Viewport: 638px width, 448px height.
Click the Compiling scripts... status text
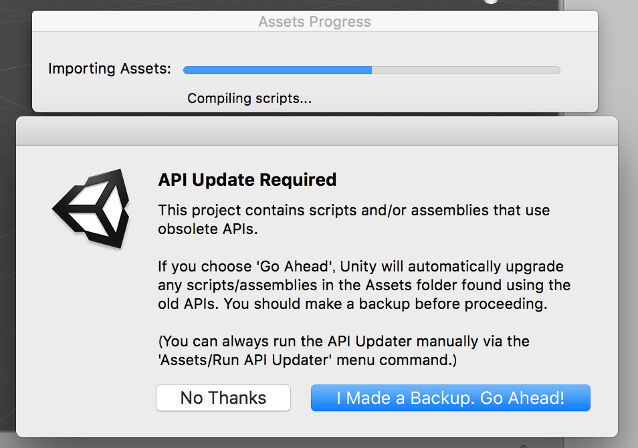249,98
